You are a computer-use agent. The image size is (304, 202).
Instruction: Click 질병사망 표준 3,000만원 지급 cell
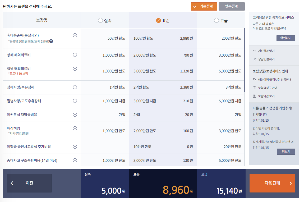click(x=145, y=101)
